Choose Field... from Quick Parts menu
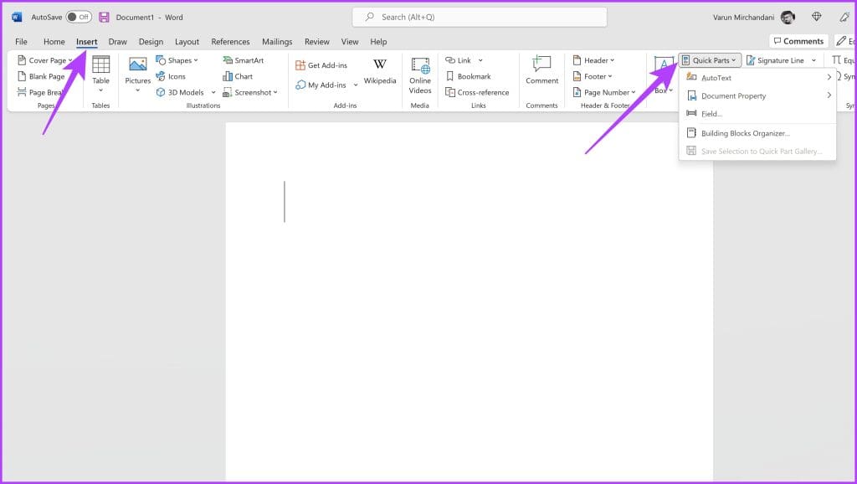Image resolution: width=857 pixels, height=484 pixels. (757, 114)
